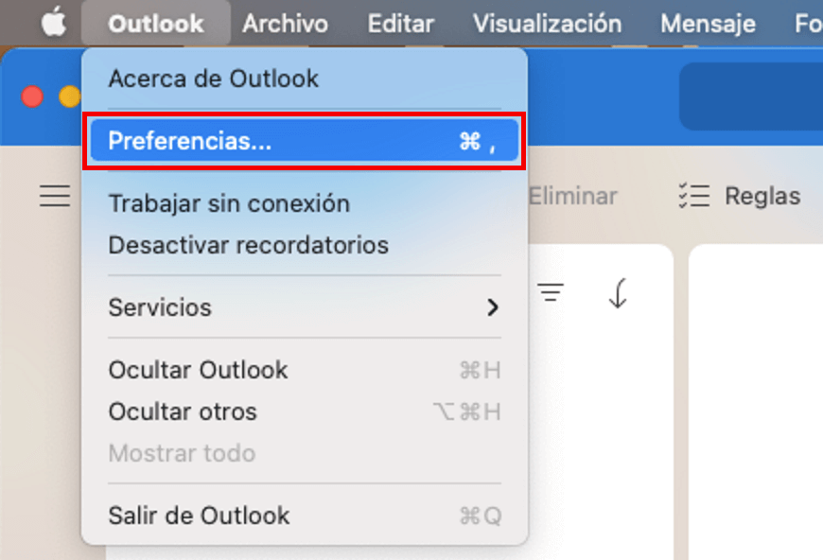The image size is (823, 560).
Task: Toggle the hamburger sidebar icon
Action: click(55, 196)
